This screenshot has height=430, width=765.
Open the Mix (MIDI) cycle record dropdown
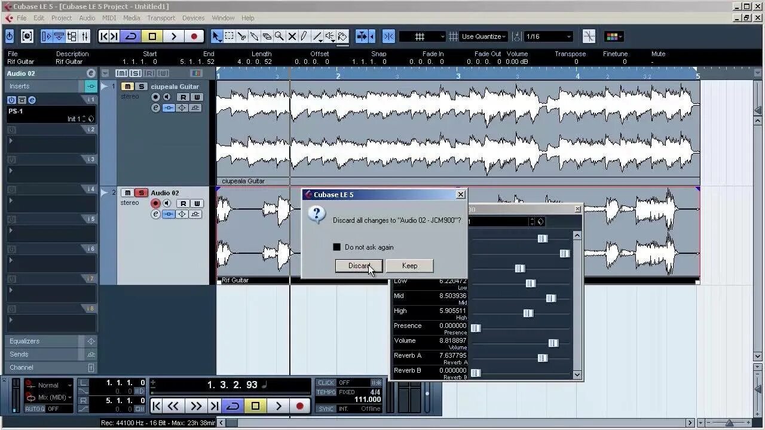coord(49,397)
